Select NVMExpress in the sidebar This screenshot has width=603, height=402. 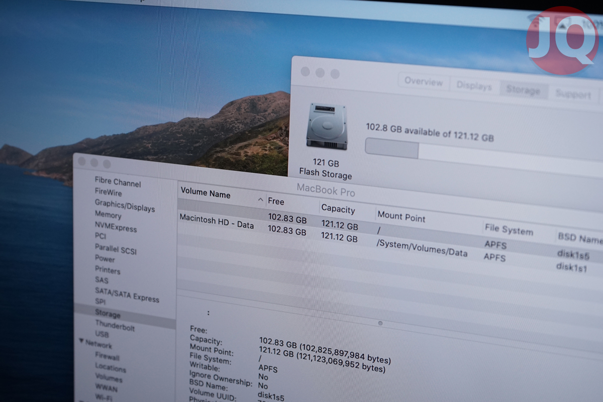(x=116, y=227)
